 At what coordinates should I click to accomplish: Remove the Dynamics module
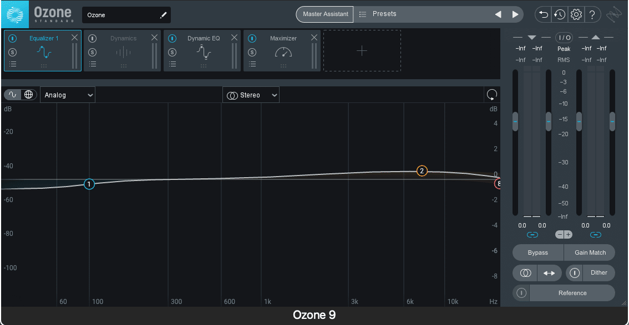pos(154,37)
